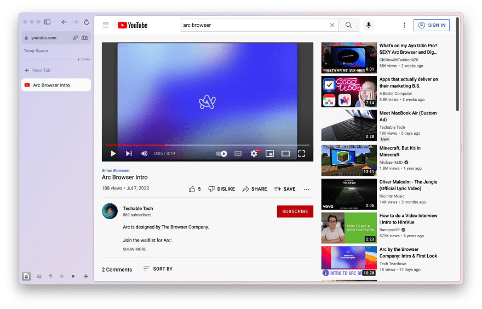Viewport: 482px width, 309px height.
Task: Open video player settings gear
Action: (x=254, y=153)
